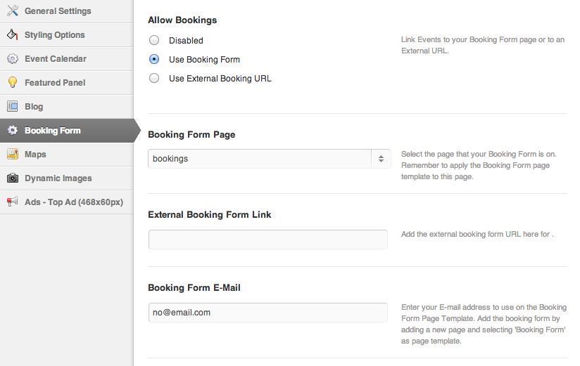This screenshot has height=366, width=580.
Task: Choose Use External Booking URL option
Action: click(154, 79)
